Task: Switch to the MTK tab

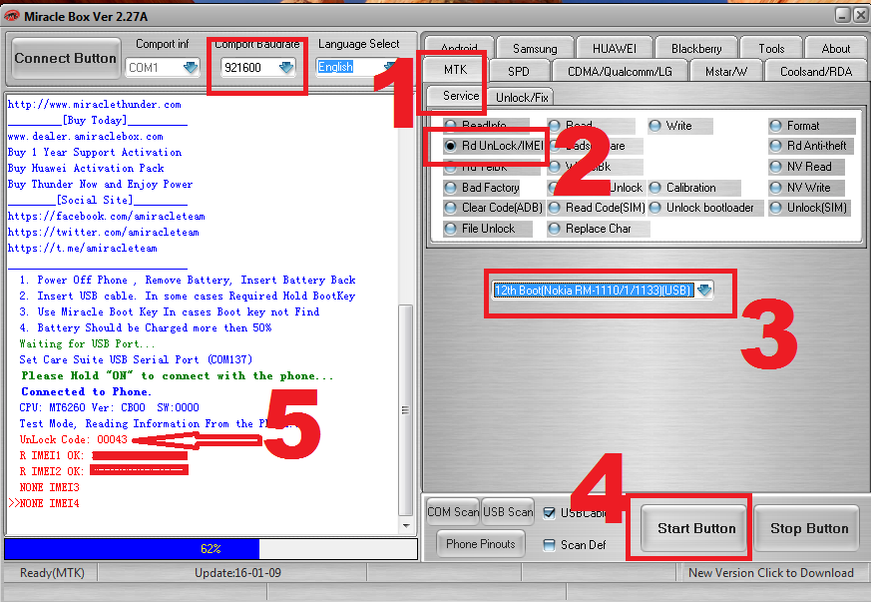Action: point(455,70)
